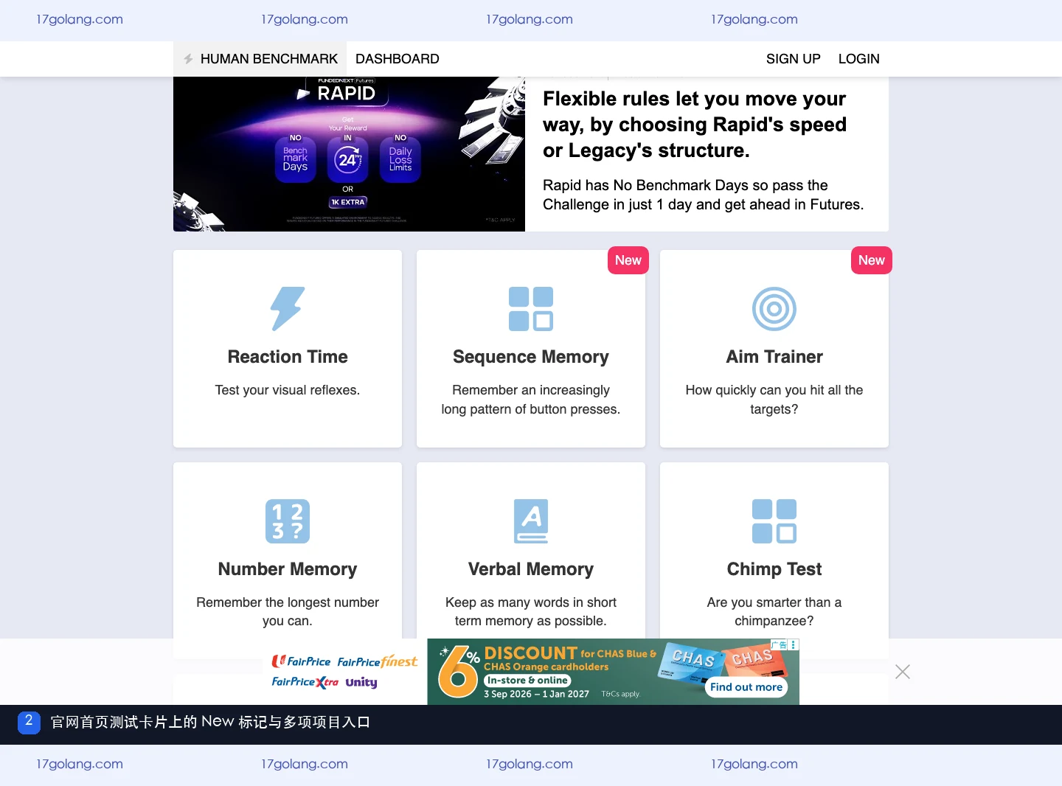Click the New badge on Sequence Memory
1062x786 pixels.
[628, 260]
